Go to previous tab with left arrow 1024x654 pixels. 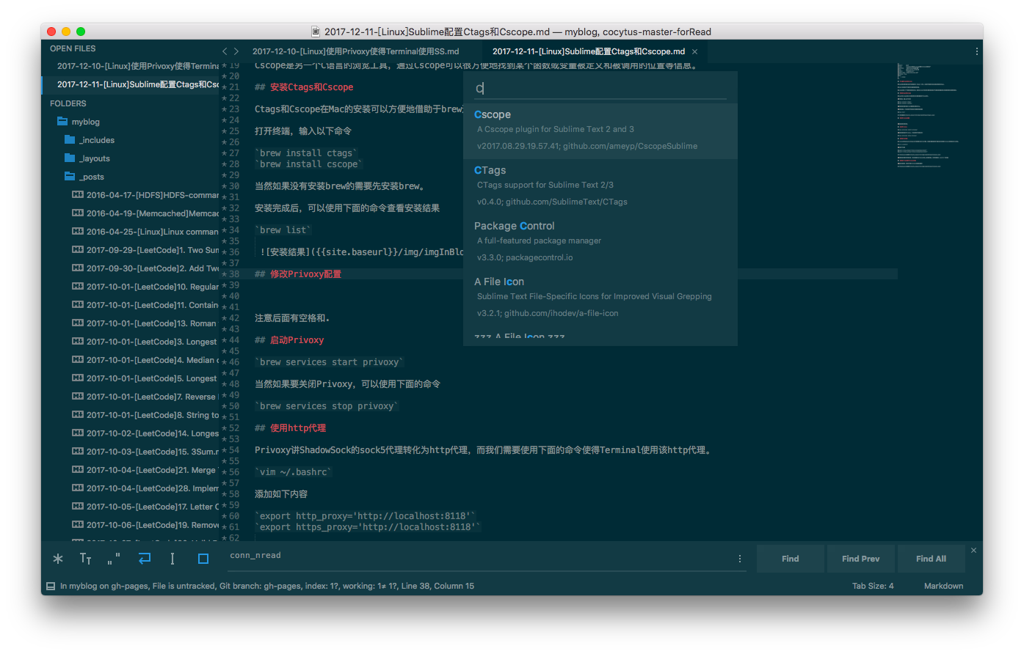pos(225,51)
